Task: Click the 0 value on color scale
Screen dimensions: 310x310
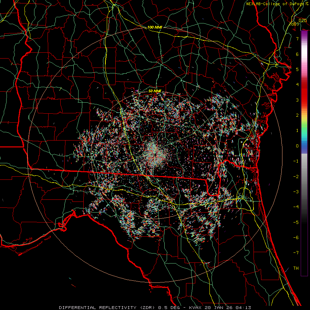Action: coord(297,146)
